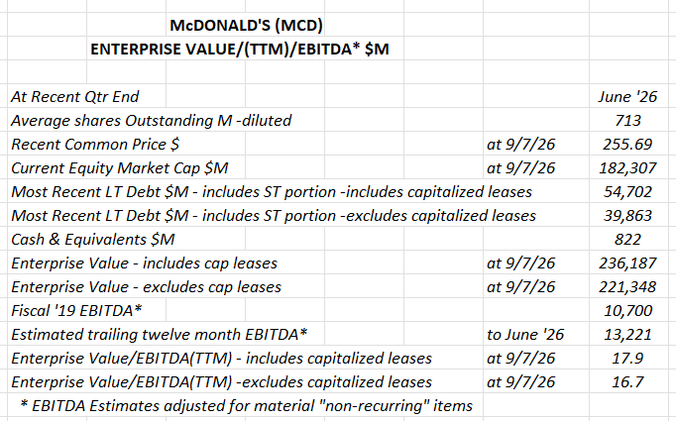Click the 17.9 EV/EBITDA ratio cell

tap(627, 358)
